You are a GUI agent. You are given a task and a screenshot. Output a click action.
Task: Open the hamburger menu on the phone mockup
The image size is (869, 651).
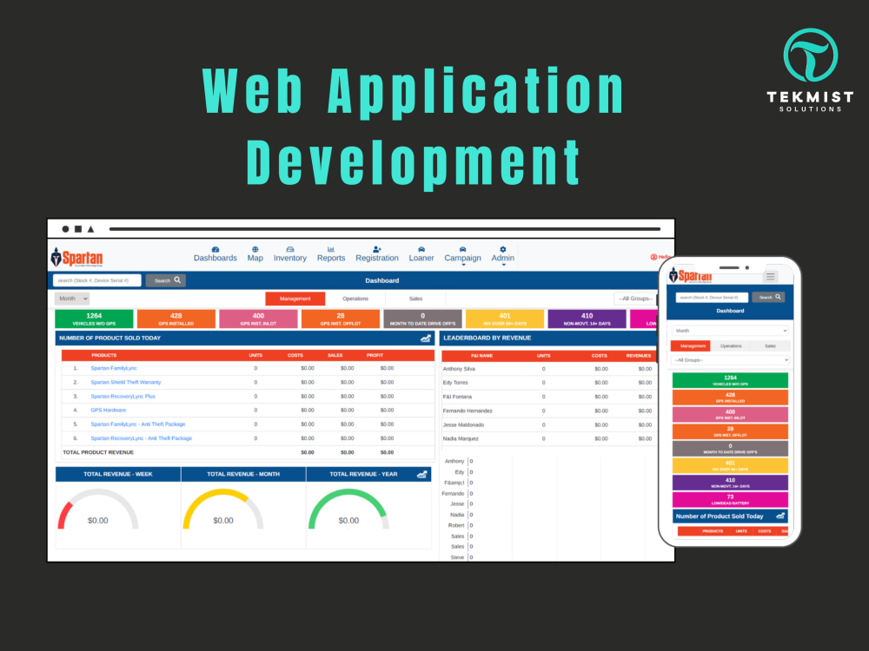click(771, 275)
